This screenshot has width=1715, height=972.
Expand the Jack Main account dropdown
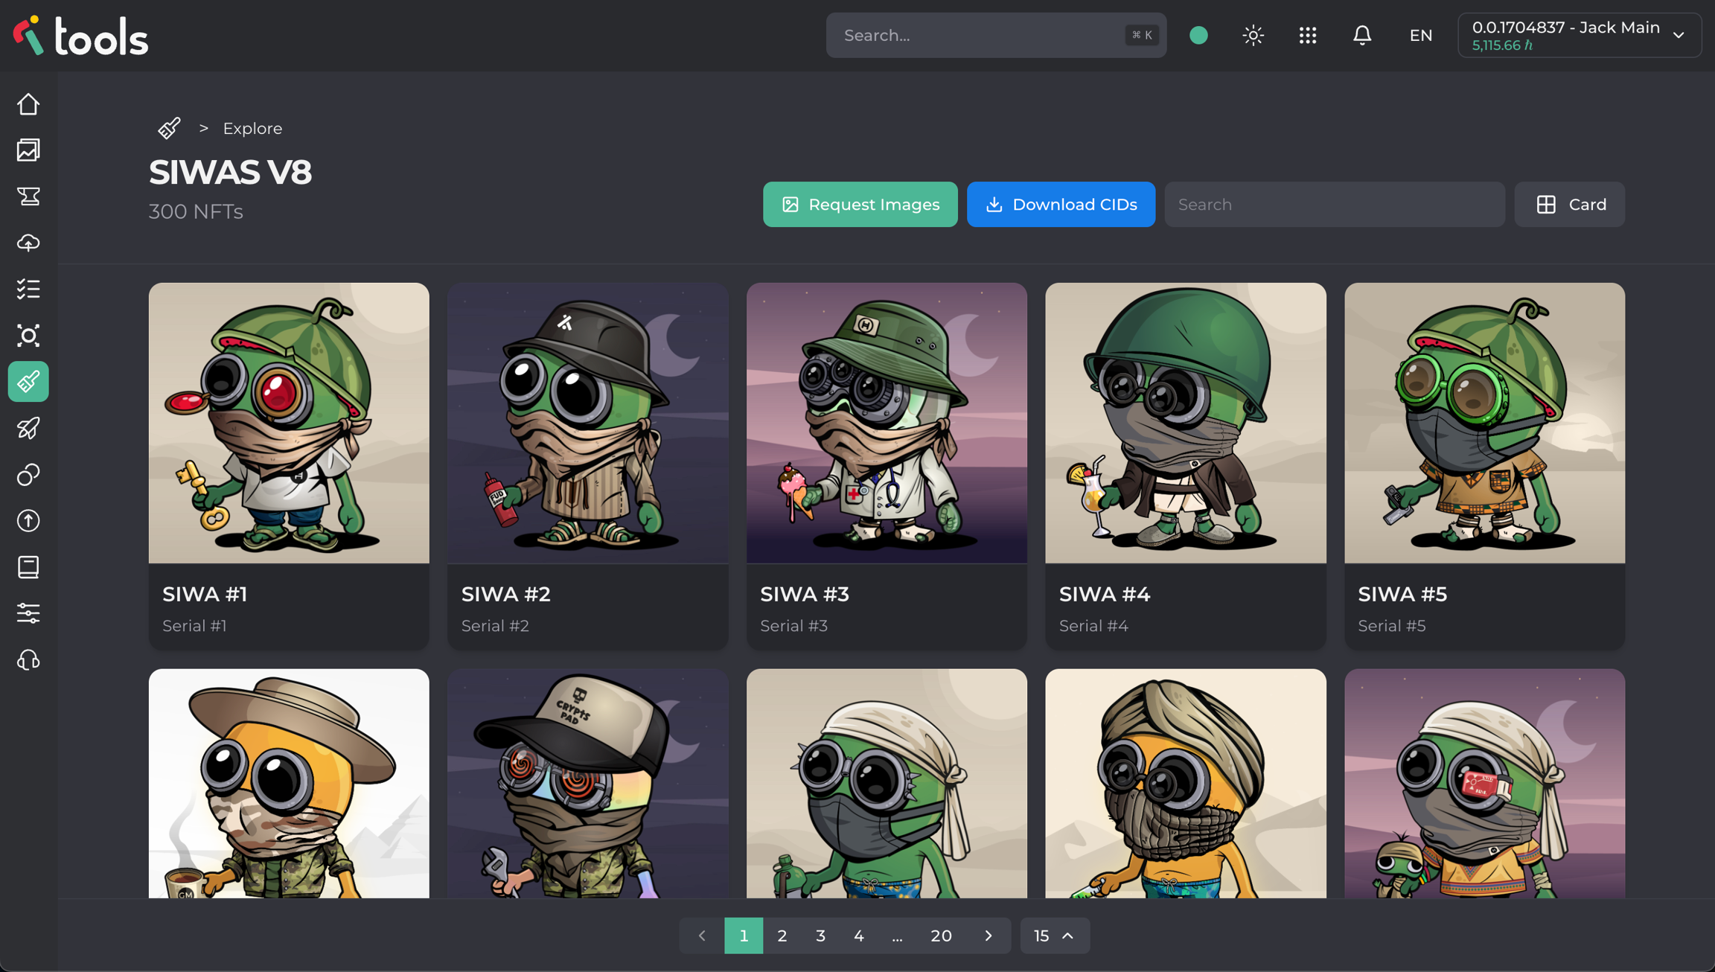coord(1579,35)
